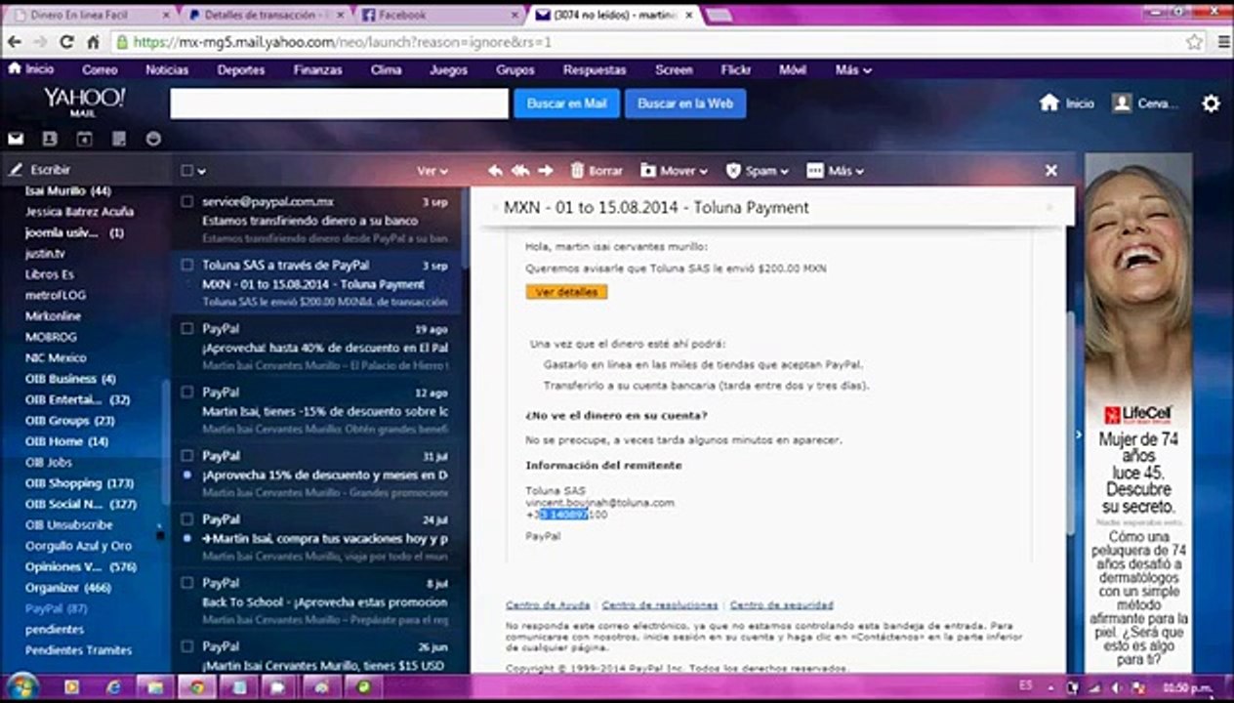Open the Chrome menu hamburger icon

click(1222, 42)
